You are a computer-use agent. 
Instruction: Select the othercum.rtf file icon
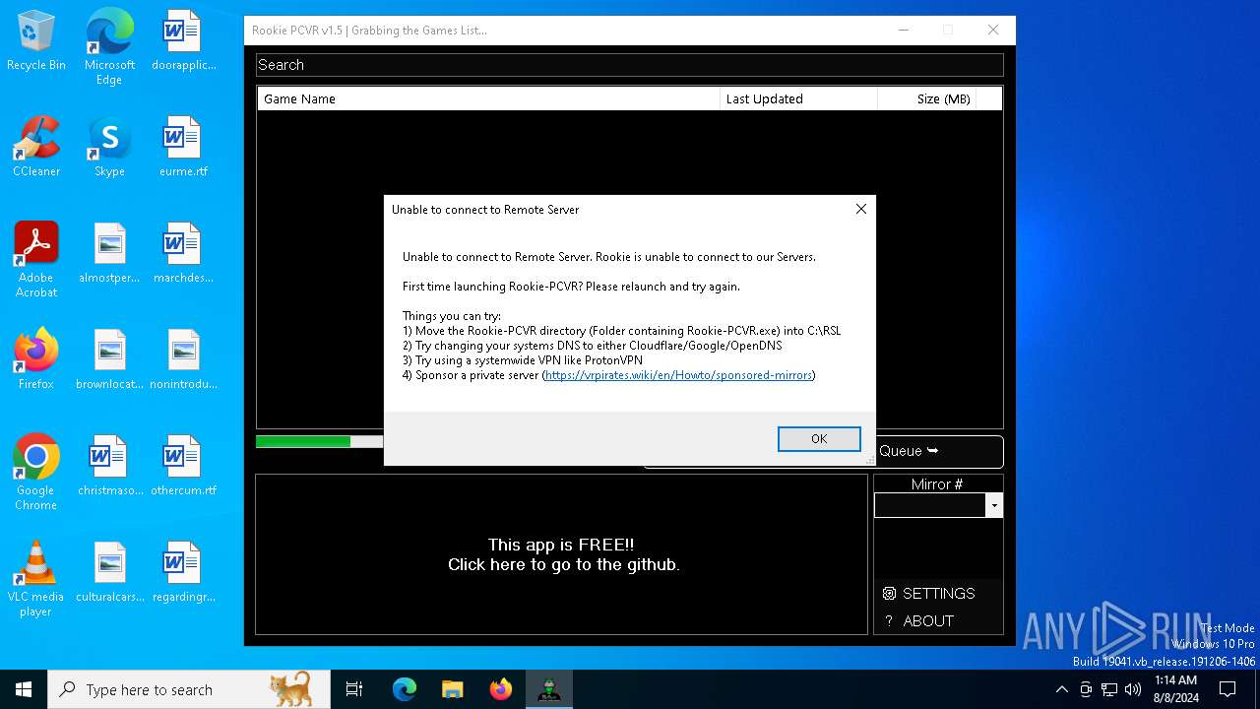click(183, 467)
